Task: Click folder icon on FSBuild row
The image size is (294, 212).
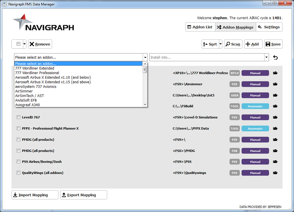Action: click(275, 106)
